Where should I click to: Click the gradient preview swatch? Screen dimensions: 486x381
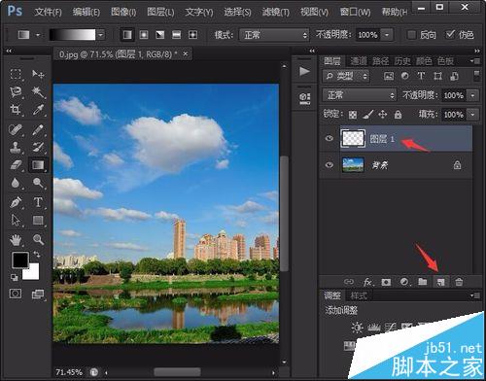point(73,35)
